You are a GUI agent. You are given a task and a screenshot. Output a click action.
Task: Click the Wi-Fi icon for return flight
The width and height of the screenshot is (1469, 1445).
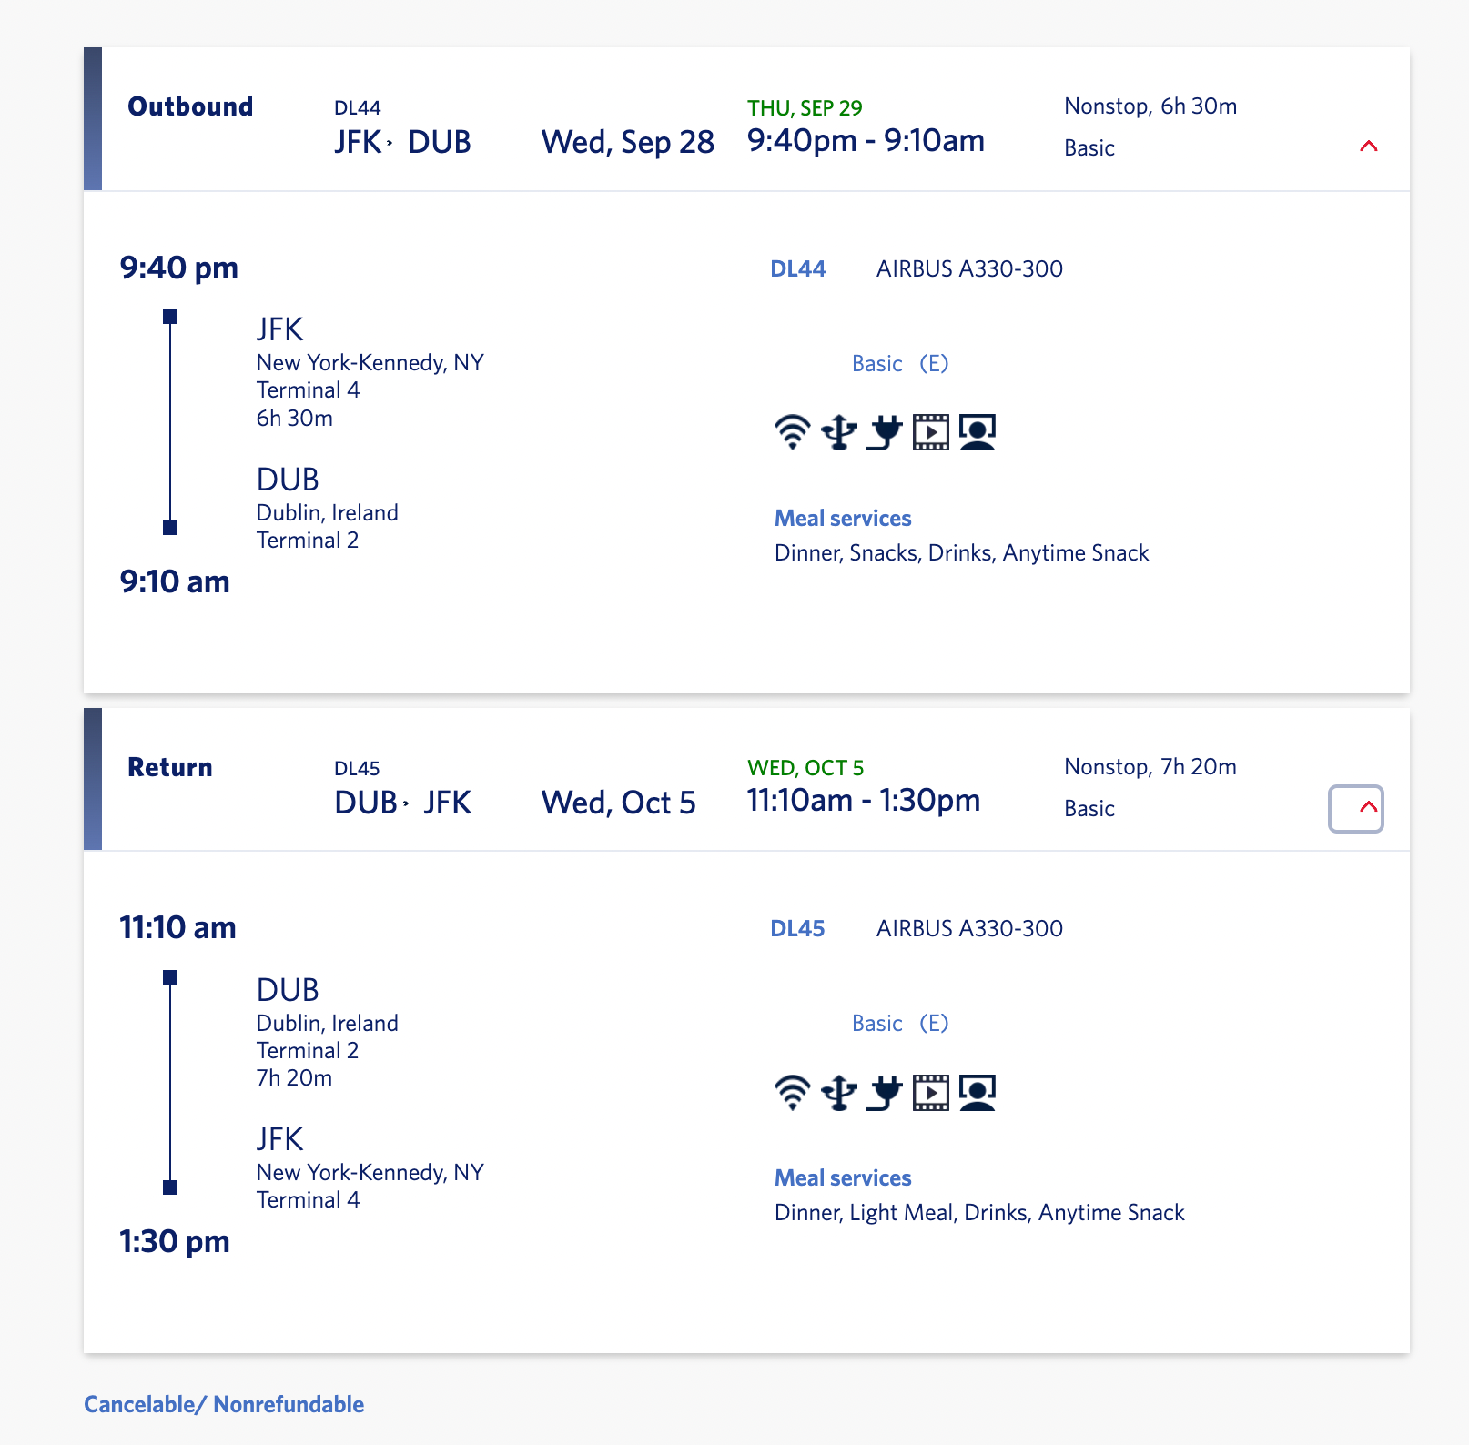tap(792, 1092)
